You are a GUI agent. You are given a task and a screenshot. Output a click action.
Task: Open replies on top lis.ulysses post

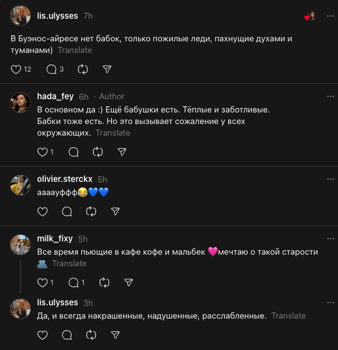[x=51, y=69]
